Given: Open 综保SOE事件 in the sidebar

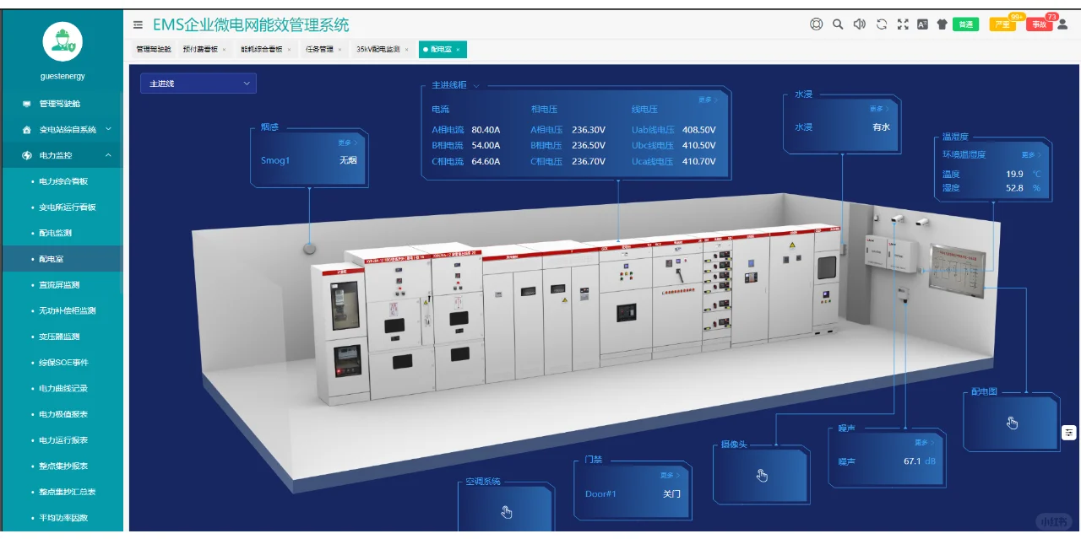Looking at the screenshot, I should pyautogui.click(x=63, y=363).
